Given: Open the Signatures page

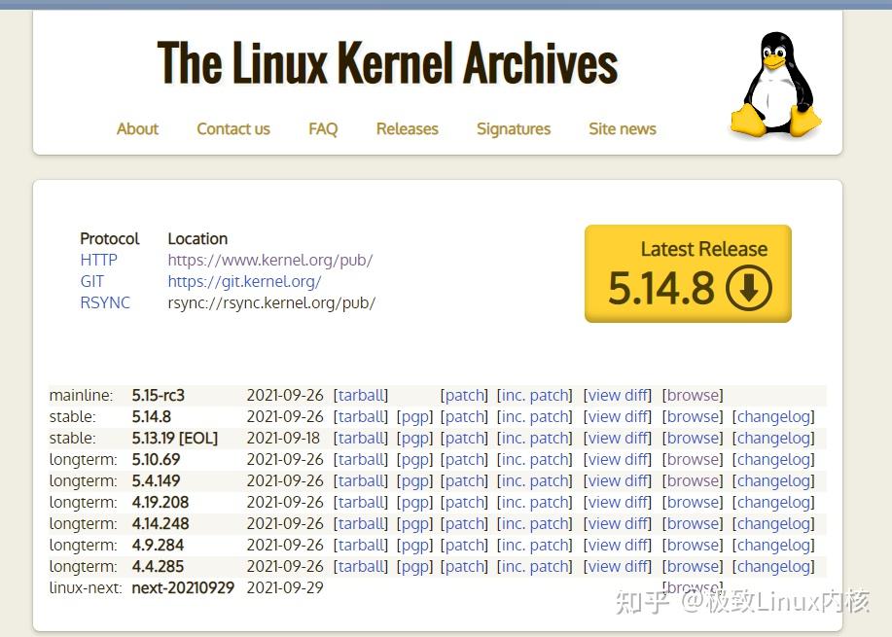Looking at the screenshot, I should tap(514, 128).
